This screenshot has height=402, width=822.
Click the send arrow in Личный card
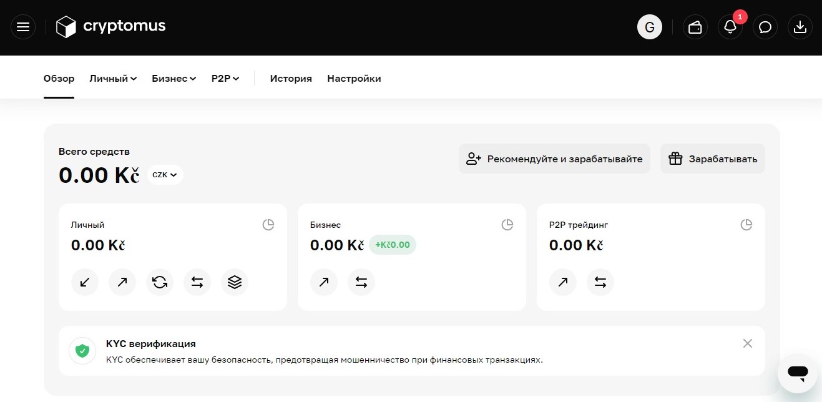[122, 282]
